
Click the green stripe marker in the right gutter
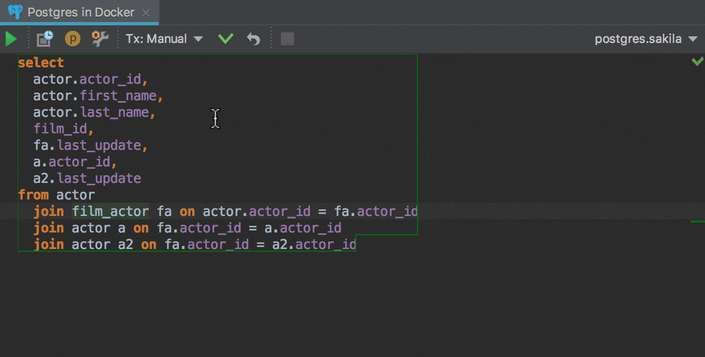(x=697, y=221)
